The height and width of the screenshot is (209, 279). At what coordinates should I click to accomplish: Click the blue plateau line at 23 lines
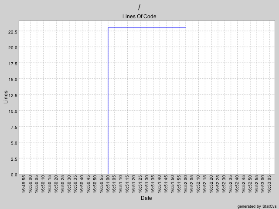pos(147,28)
